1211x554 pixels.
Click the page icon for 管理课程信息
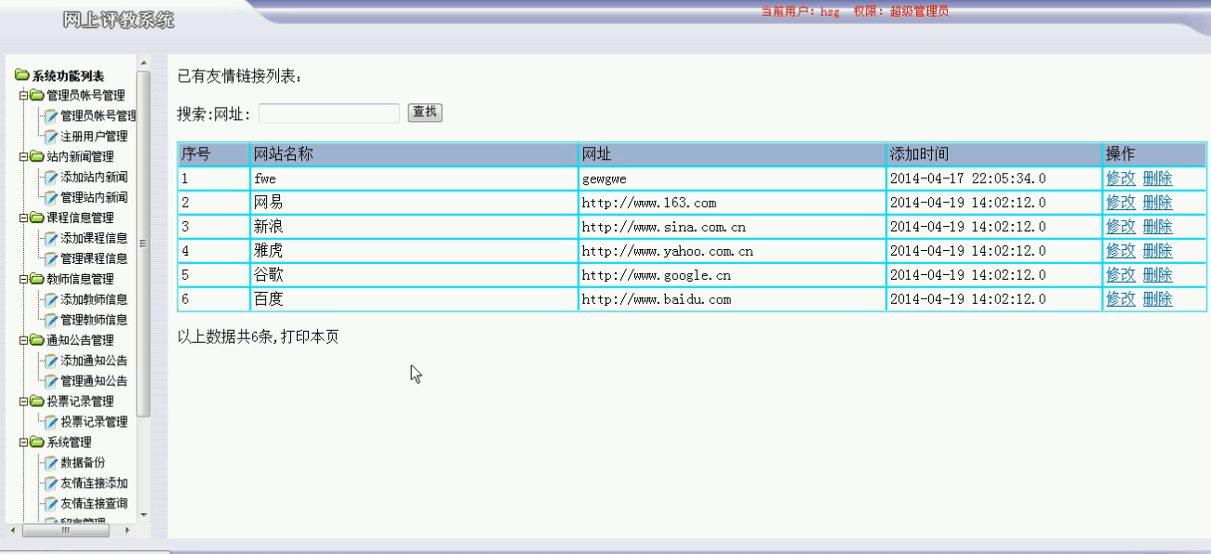(51, 258)
